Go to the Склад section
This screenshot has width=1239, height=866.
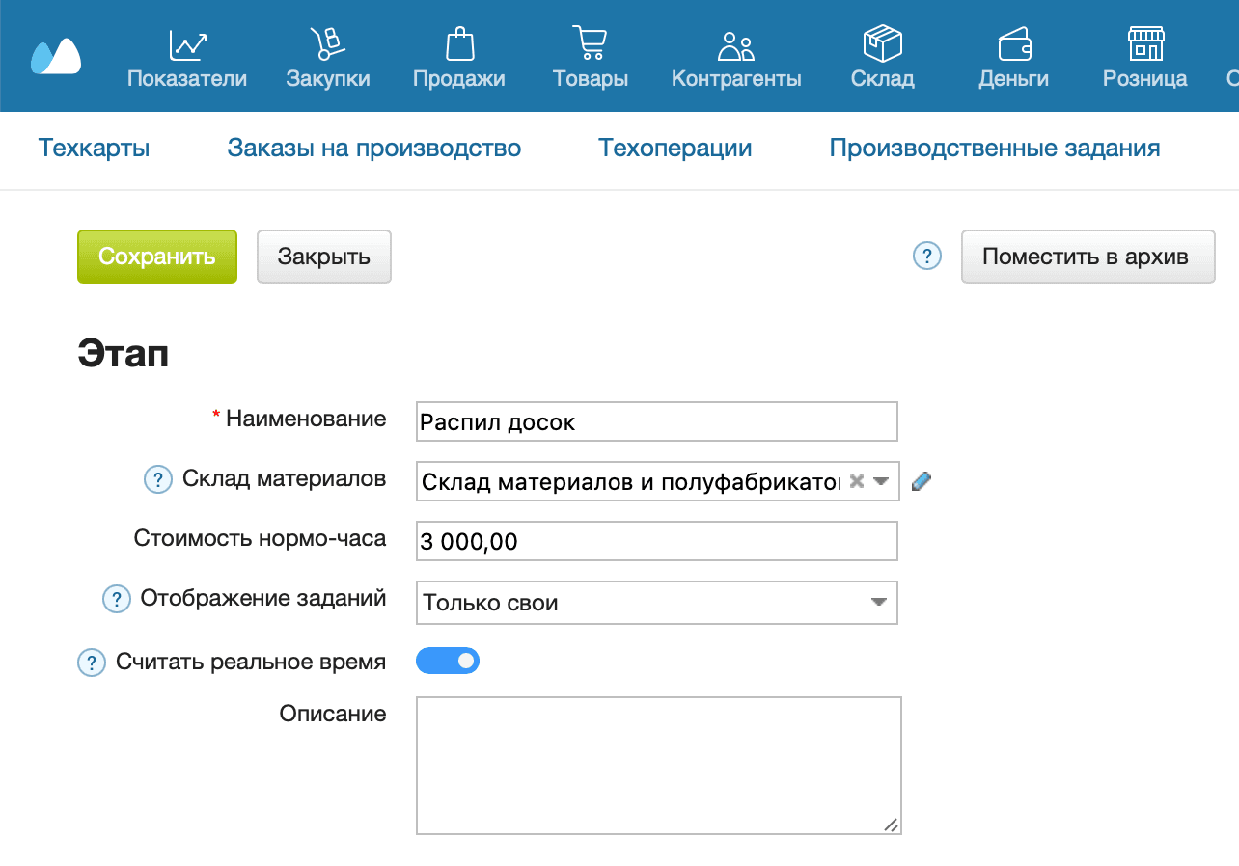click(x=881, y=58)
